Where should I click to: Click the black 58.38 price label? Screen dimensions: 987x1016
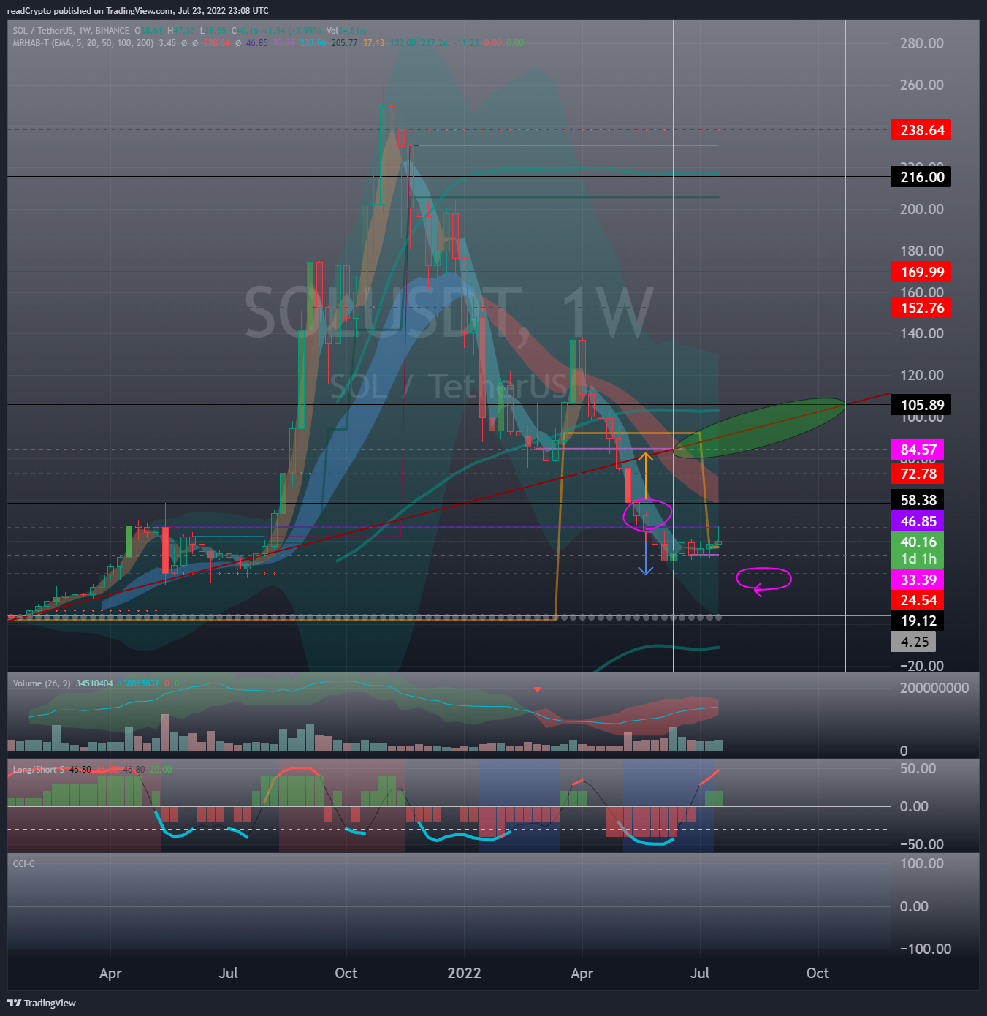917,500
